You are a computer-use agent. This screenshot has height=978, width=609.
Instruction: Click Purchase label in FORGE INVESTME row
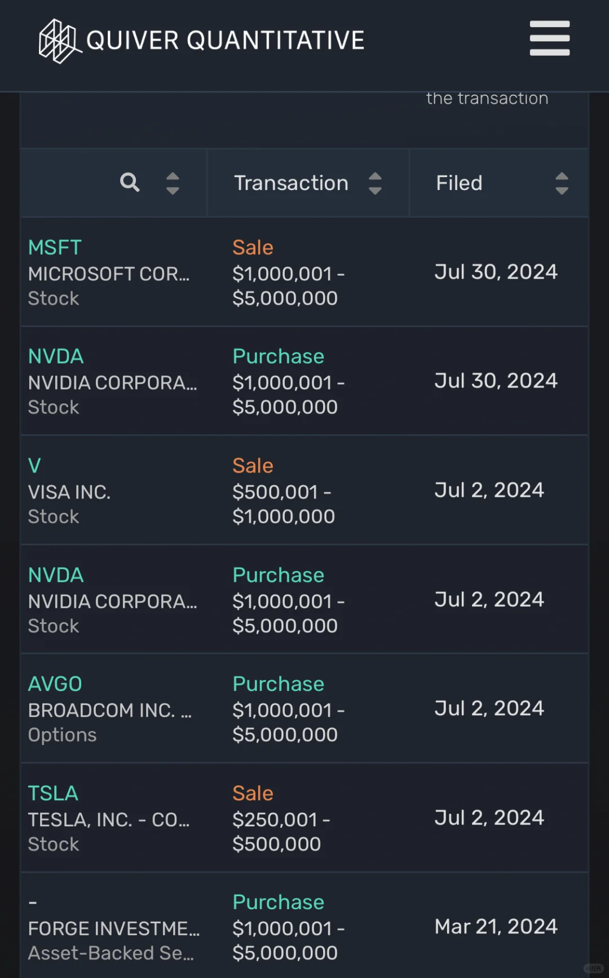coord(278,902)
